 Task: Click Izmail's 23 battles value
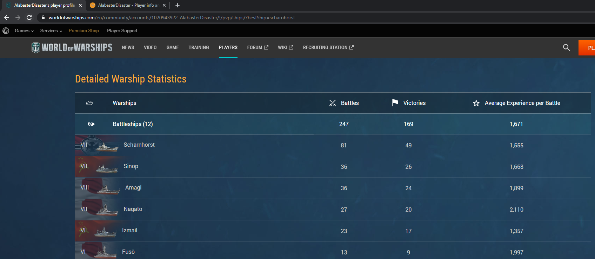pyautogui.click(x=344, y=231)
